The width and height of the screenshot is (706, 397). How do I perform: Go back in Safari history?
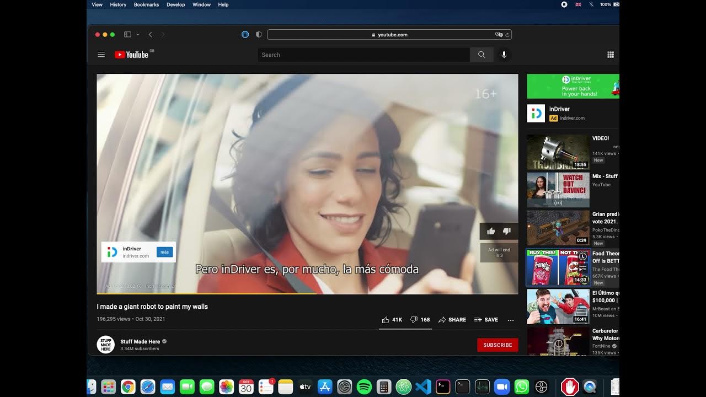pos(150,35)
